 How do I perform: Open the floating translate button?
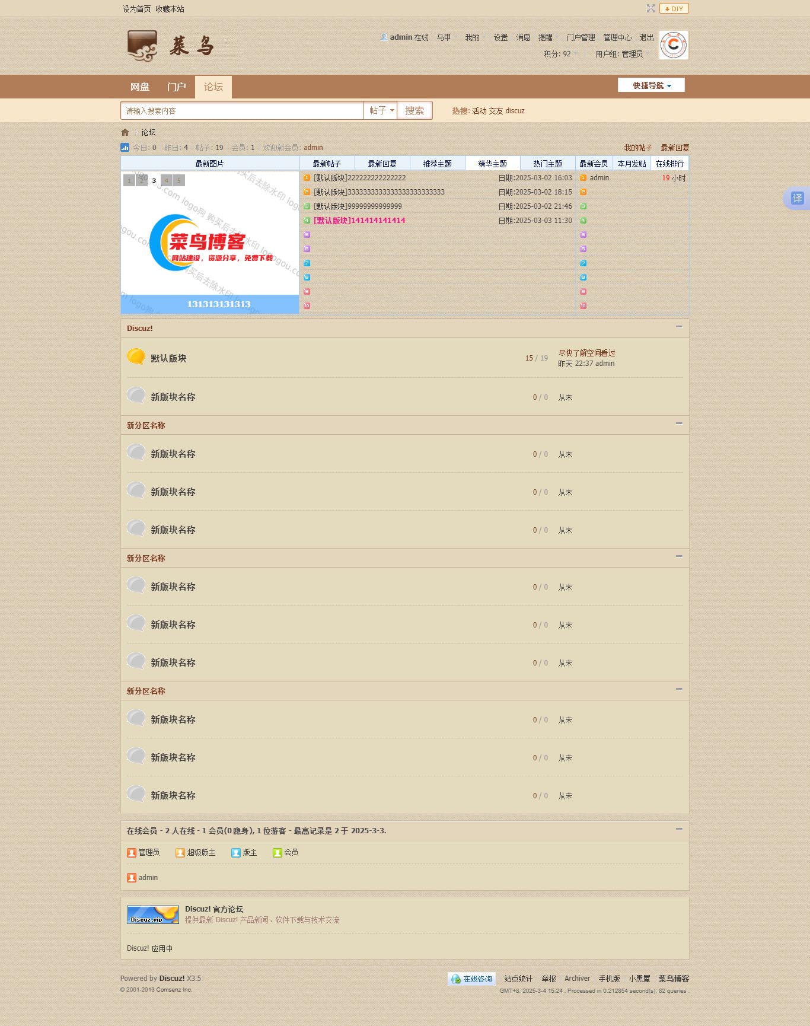pyautogui.click(x=797, y=198)
